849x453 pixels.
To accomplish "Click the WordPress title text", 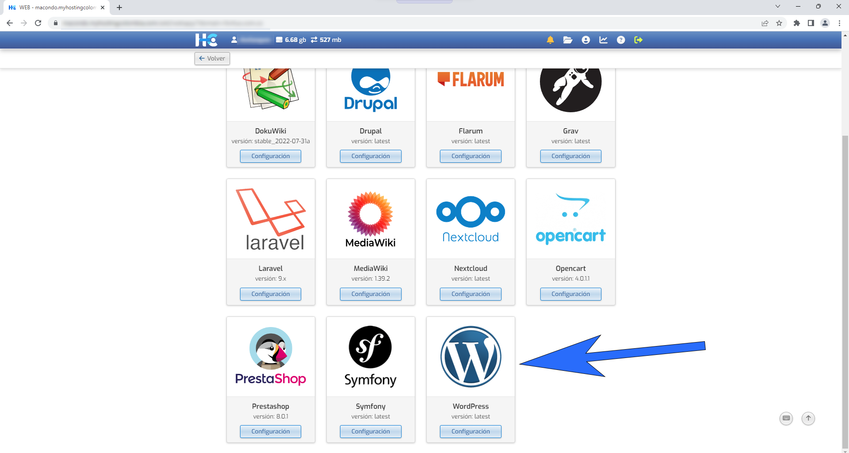I will point(470,406).
